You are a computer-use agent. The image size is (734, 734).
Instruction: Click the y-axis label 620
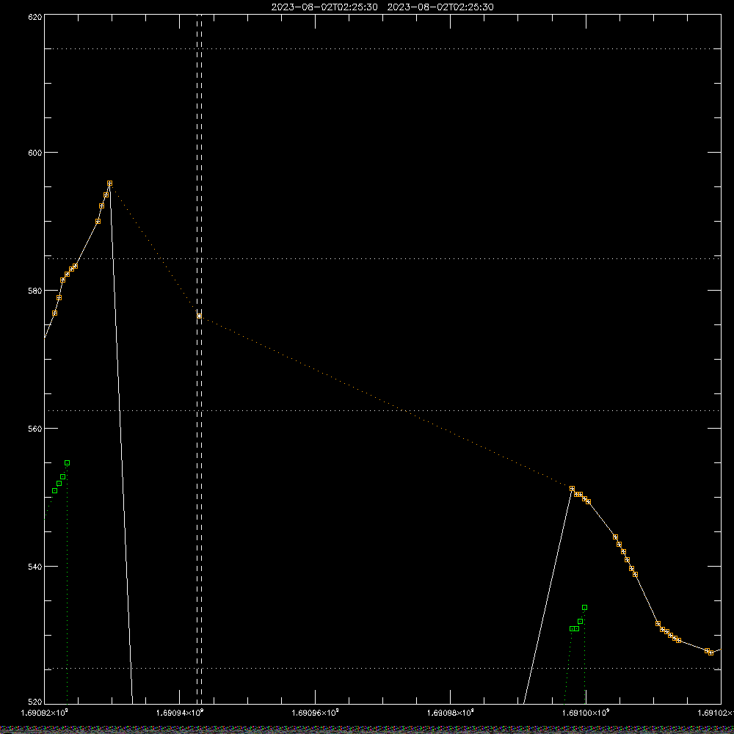35,17
